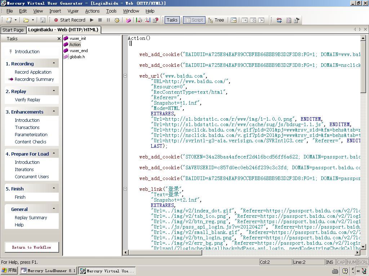Open Record Application task link

(x=33, y=72)
